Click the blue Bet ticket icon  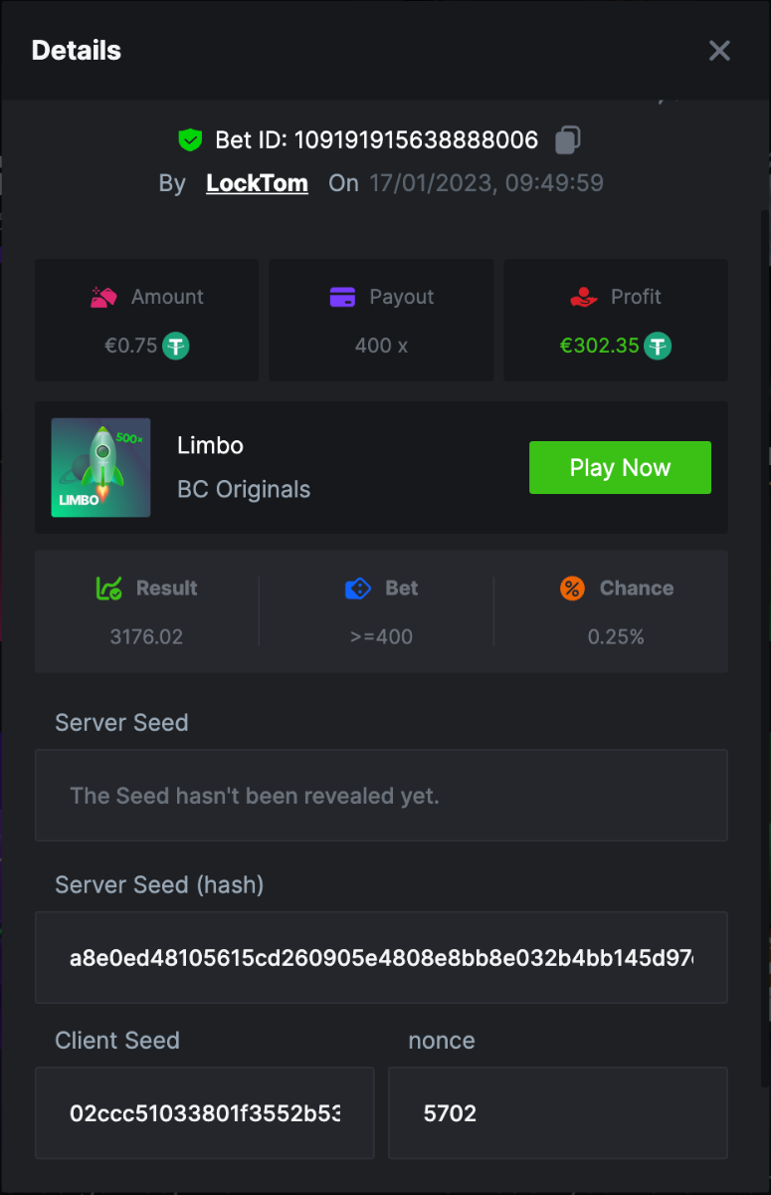pyautogui.click(x=357, y=589)
